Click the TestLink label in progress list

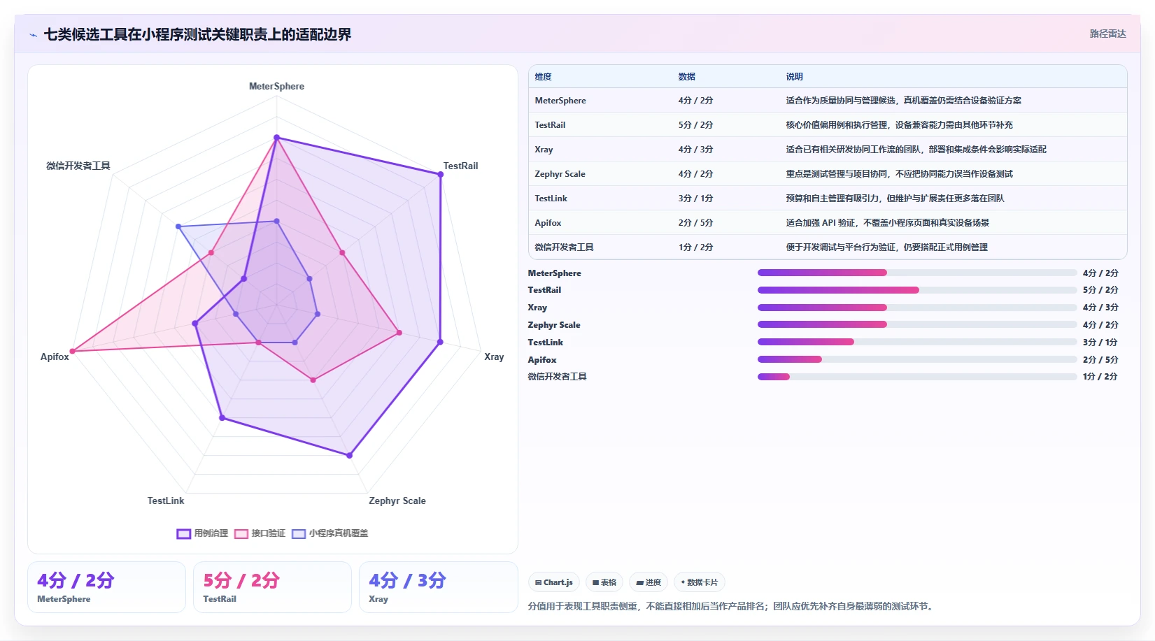click(545, 343)
